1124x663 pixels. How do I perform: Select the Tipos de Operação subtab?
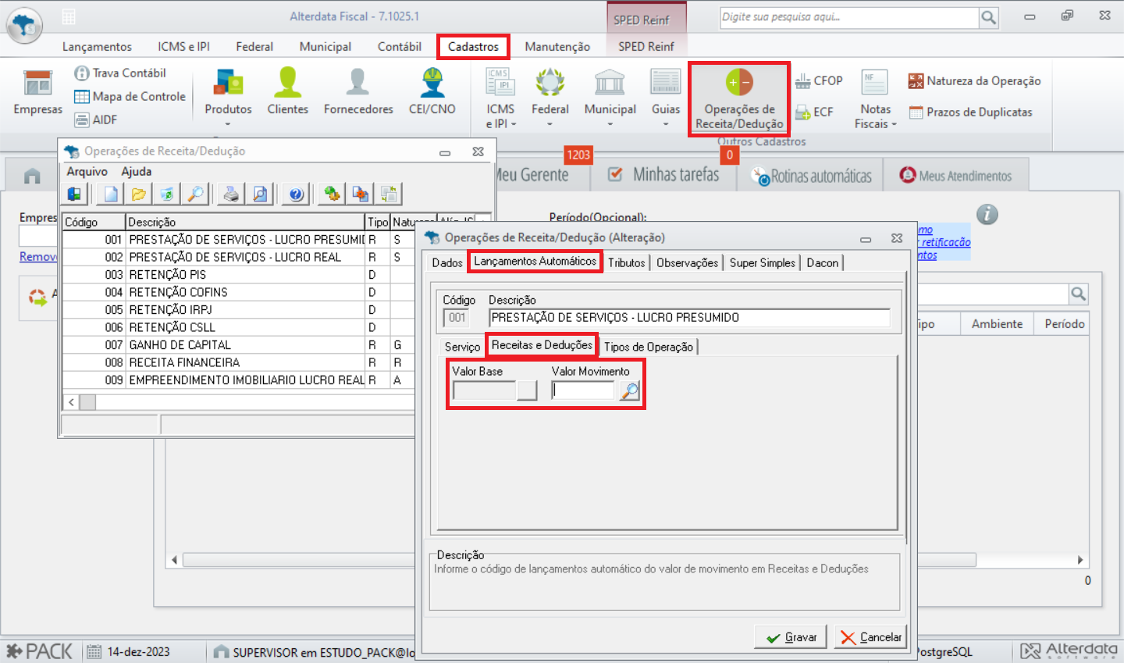click(649, 347)
